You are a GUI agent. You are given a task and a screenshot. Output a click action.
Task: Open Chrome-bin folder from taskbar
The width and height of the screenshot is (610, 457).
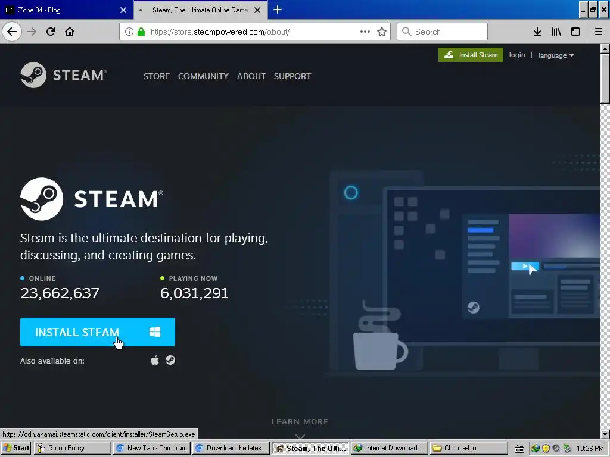click(469, 448)
